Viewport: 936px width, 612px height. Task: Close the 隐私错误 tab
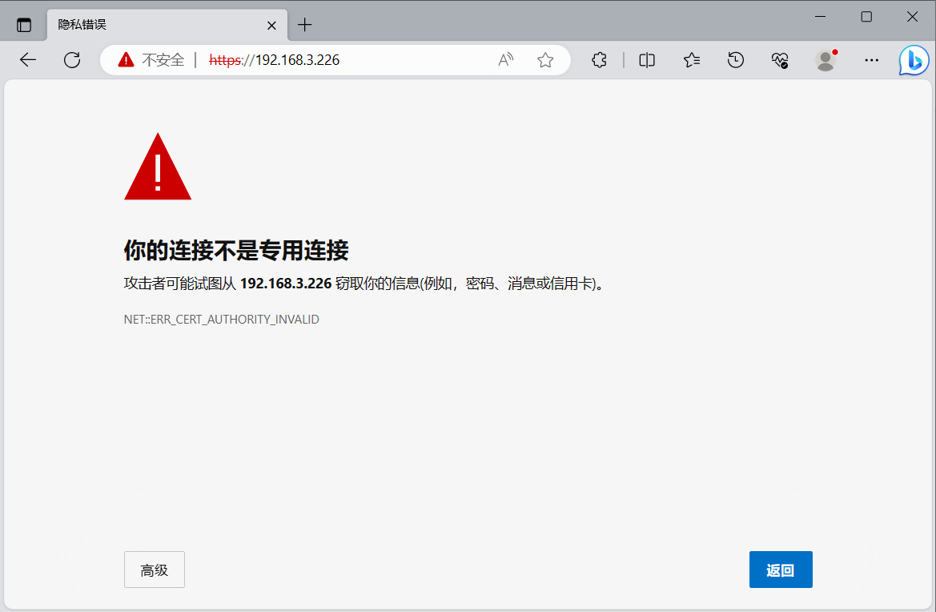point(271,25)
